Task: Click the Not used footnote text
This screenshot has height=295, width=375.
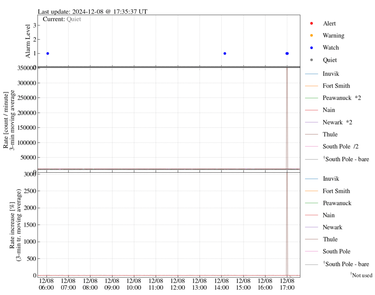Action: click(x=361, y=275)
